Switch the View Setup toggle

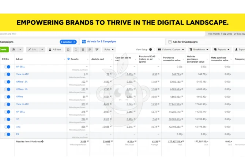click(x=151, y=50)
